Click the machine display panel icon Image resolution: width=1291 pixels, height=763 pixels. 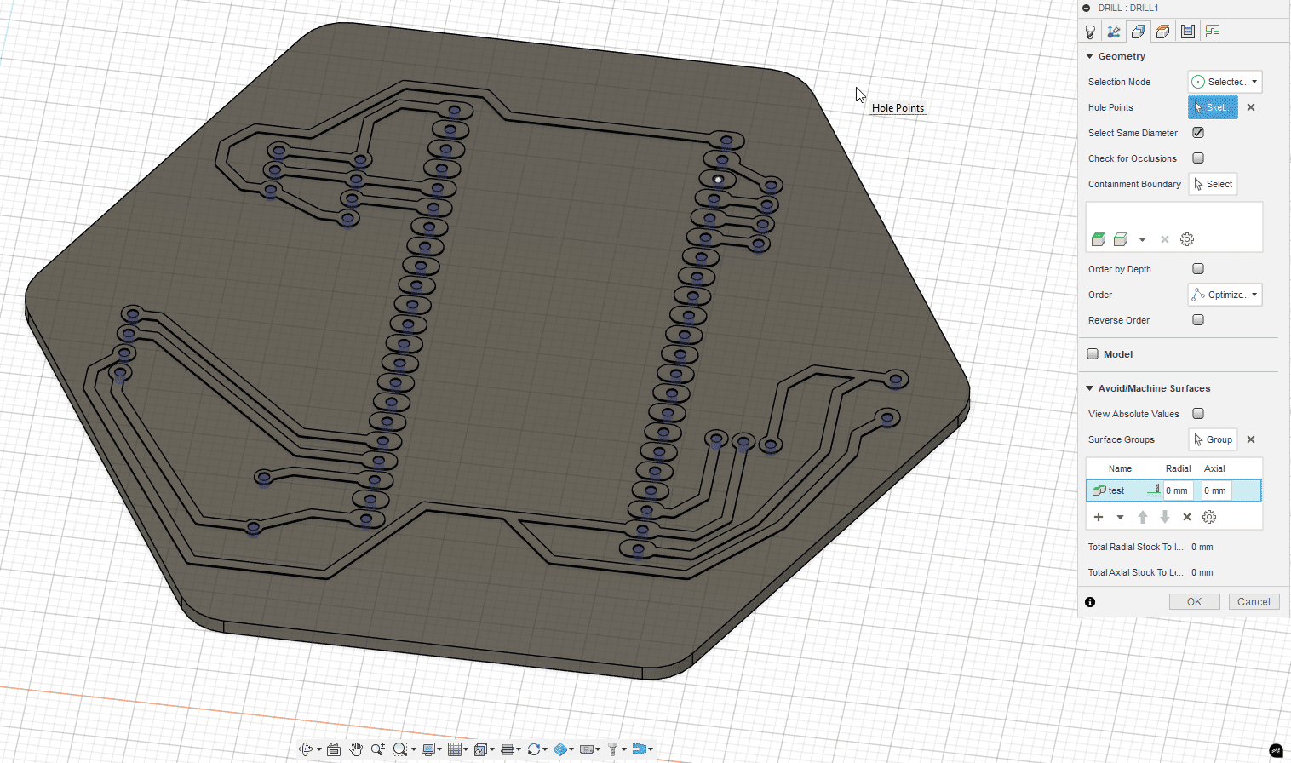586,749
